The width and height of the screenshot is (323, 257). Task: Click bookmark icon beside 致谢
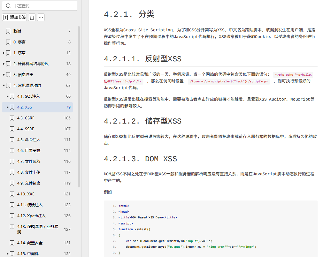8,31
